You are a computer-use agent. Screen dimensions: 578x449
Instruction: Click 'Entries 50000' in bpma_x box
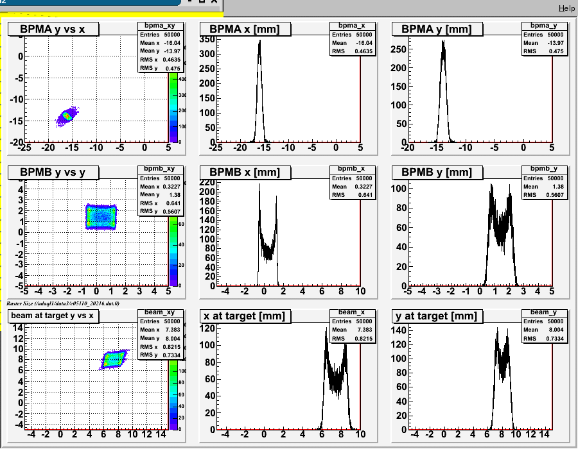(x=353, y=35)
